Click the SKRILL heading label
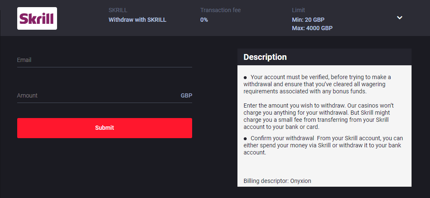 click(x=117, y=10)
